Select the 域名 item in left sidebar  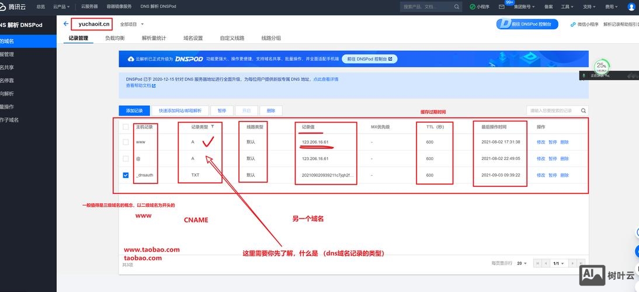(28, 41)
